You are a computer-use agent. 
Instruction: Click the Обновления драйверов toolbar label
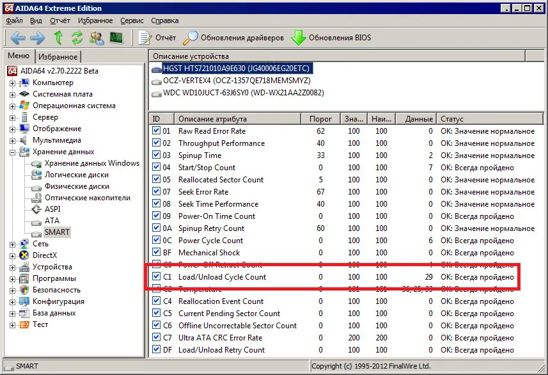[242, 38]
